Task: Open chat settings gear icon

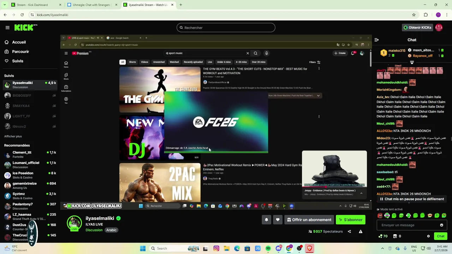Action: click(x=428, y=236)
